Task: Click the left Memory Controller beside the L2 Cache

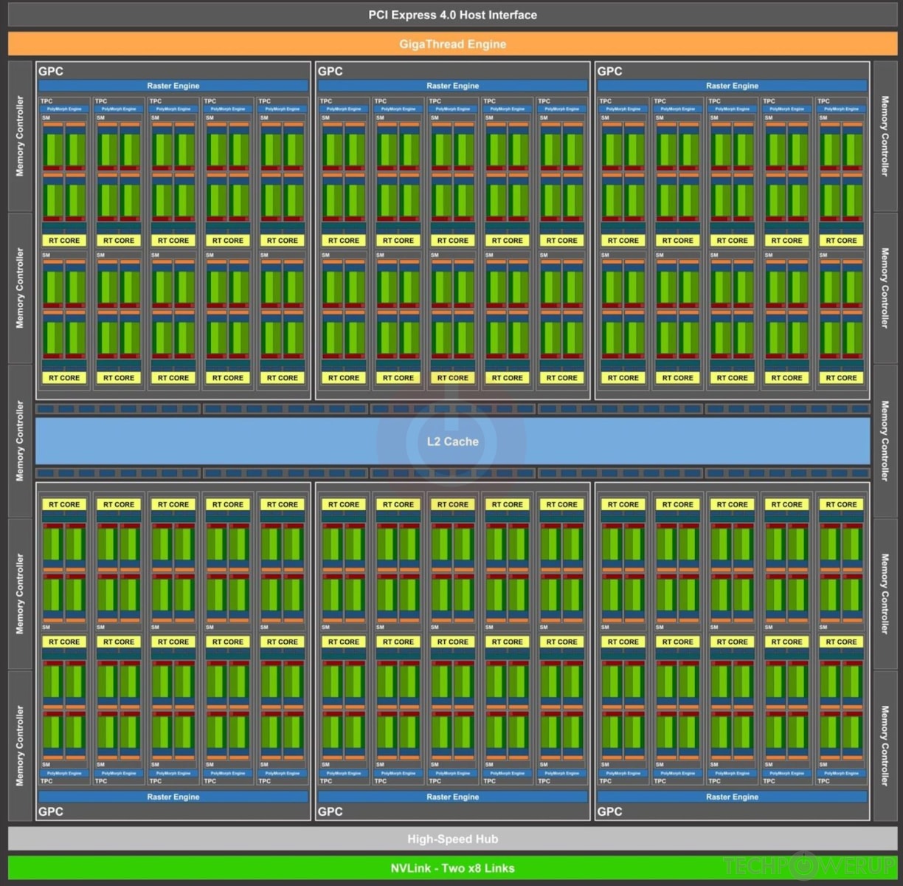Action: (x=20, y=441)
